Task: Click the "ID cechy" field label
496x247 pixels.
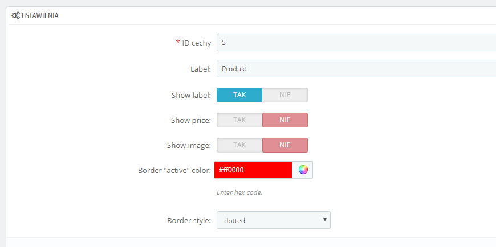Action: pos(196,43)
